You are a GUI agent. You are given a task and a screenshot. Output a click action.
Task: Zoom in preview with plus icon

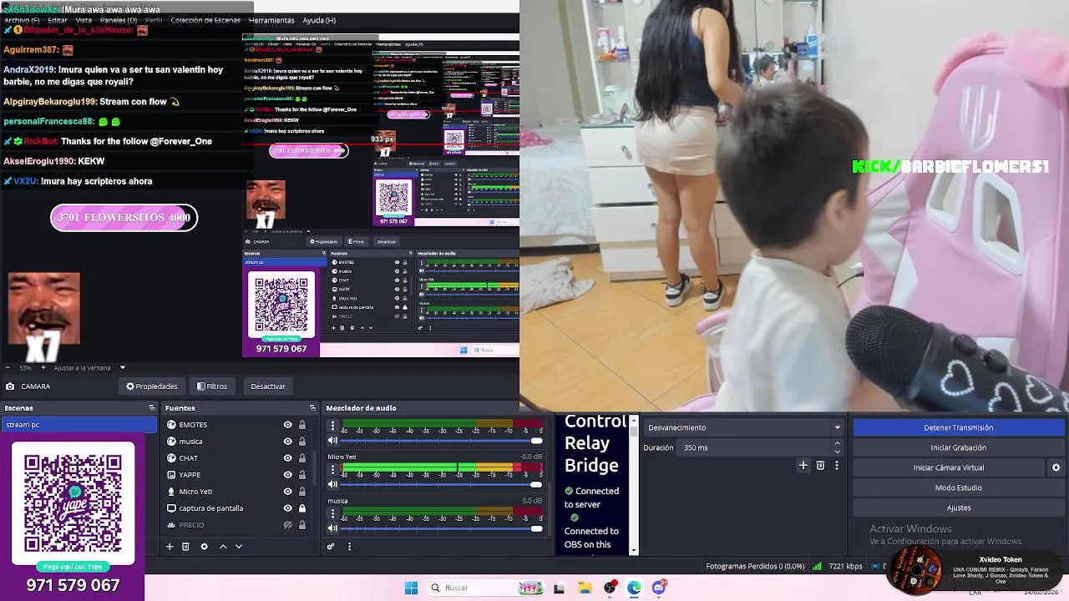pos(43,368)
